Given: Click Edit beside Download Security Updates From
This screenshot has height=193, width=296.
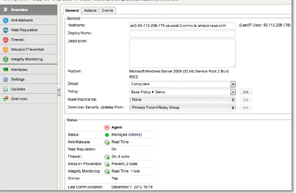Looking at the screenshot, I should 246,107.
